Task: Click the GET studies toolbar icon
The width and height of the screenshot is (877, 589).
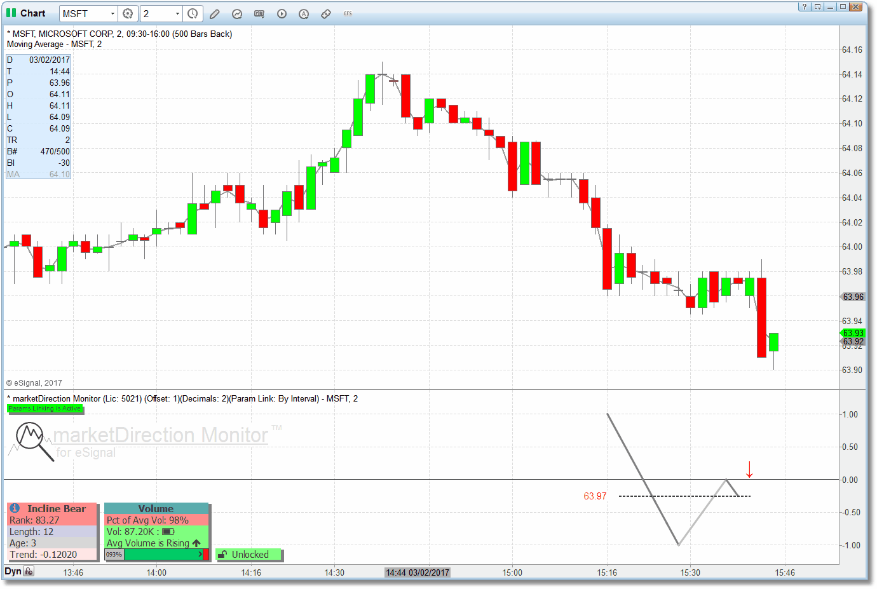Action: point(259,13)
